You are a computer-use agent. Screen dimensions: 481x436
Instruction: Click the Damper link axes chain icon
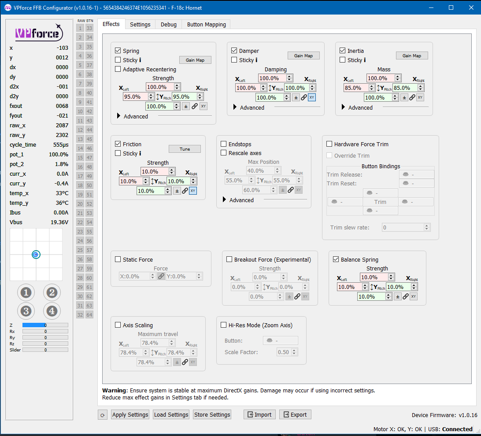click(x=303, y=97)
